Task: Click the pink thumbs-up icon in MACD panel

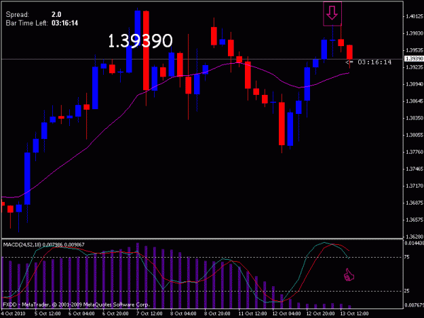Action: [349, 275]
